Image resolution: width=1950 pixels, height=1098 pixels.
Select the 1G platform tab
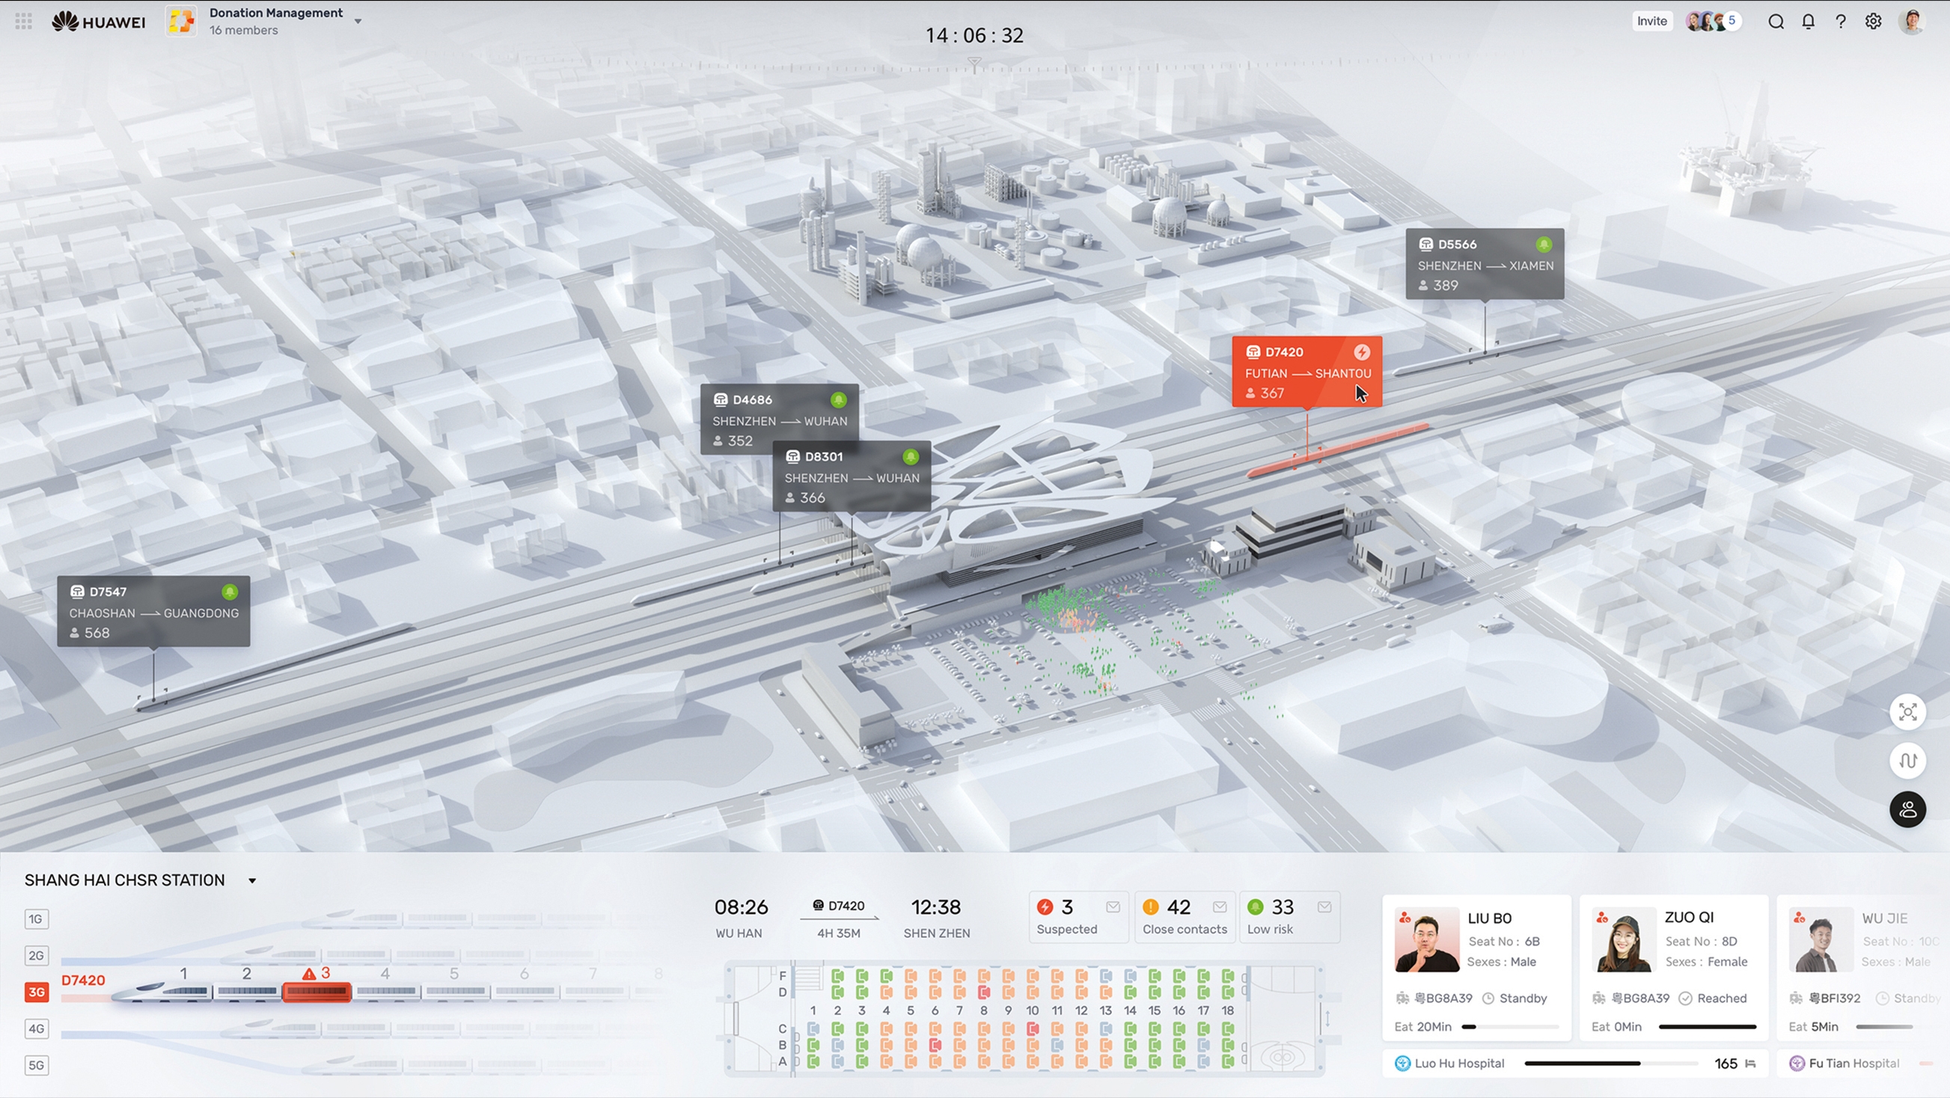click(37, 918)
